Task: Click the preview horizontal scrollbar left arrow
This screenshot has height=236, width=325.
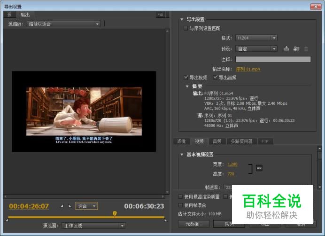Action: [5, 197]
